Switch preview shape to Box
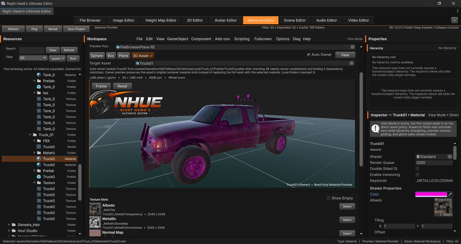Viewport: 461px width, 244px height. pyautogui.click(x=111, y=56)
